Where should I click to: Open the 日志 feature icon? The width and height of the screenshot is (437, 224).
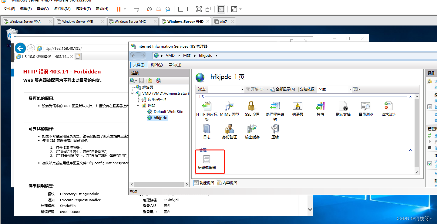(x=207, y=129)
